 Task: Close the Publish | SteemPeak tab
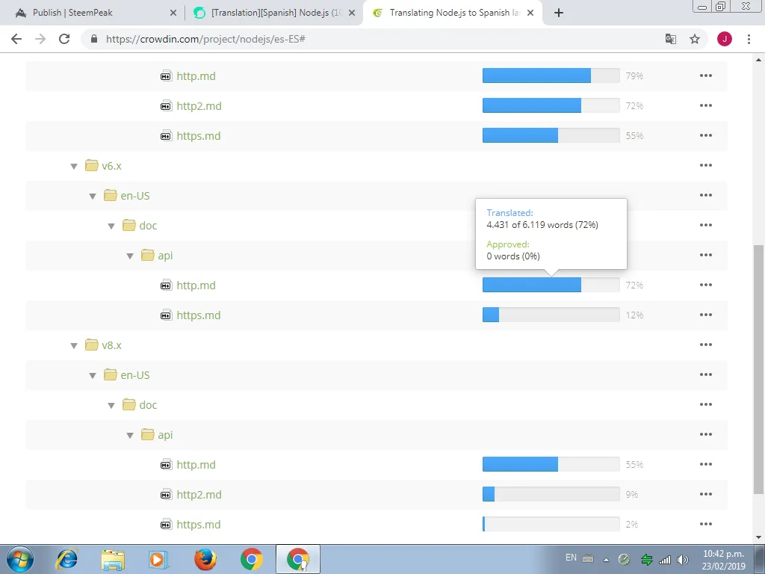(173, 13)
